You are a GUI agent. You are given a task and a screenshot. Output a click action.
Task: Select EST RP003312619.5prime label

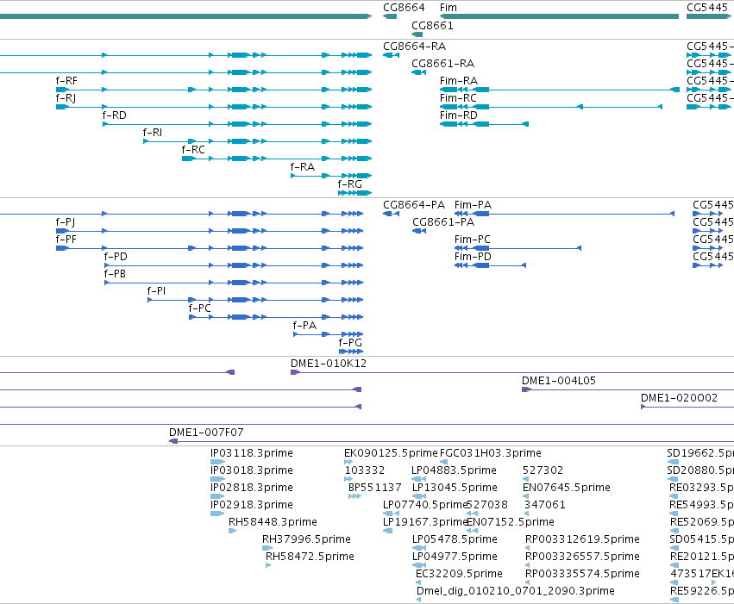click(x=582, y=539)
